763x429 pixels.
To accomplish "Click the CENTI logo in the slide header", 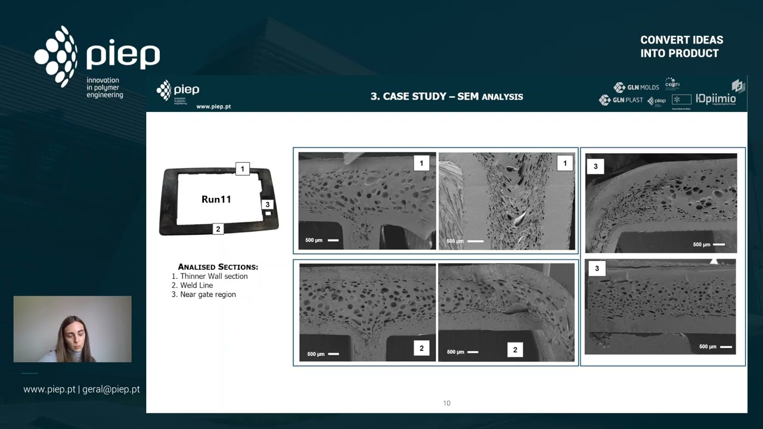I will click(672, 84).
